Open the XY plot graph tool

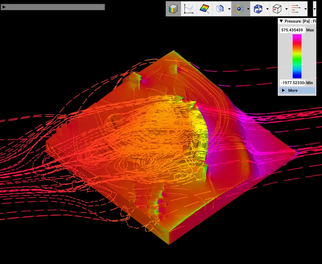(189, 9)
